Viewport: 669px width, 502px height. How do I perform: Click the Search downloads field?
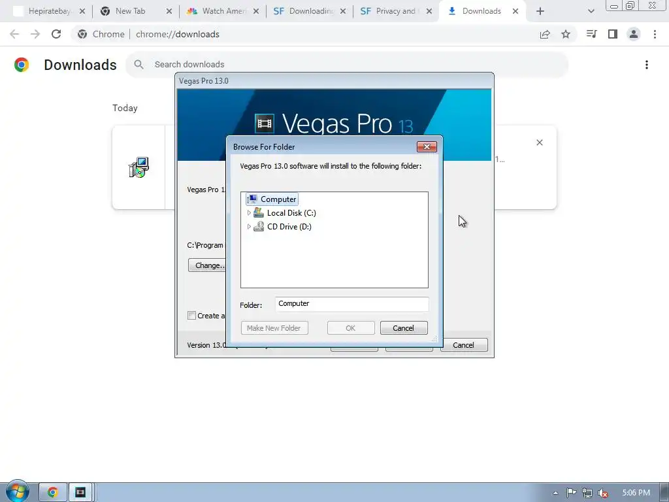347,65
